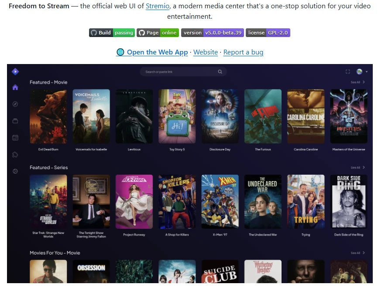The image size is (378, 291).
Task: Open the Library sidebar icon
Action: coord(15,121)
